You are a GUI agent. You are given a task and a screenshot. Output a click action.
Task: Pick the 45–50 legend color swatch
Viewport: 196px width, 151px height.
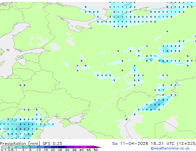point(91,147)
